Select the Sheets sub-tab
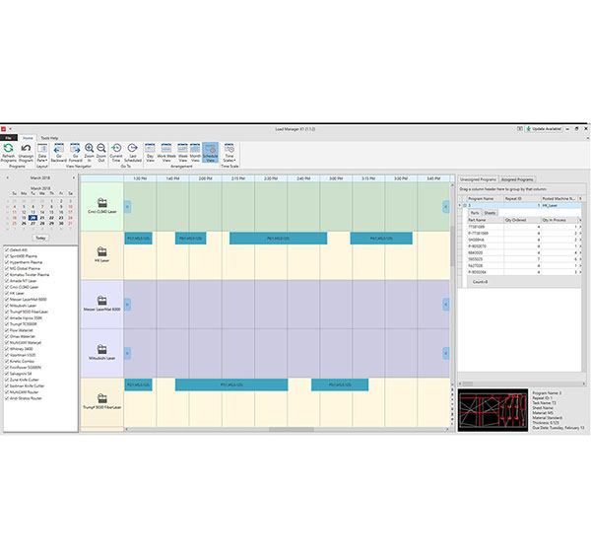The width and height of the screenshot is (591, 558). click(x=490, y=213)
